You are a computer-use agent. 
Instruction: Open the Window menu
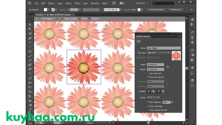click(95, 3)
